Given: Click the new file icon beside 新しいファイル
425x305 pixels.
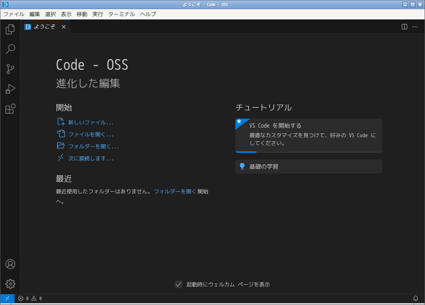Looking at the screenshot, I should coord(61,122).
